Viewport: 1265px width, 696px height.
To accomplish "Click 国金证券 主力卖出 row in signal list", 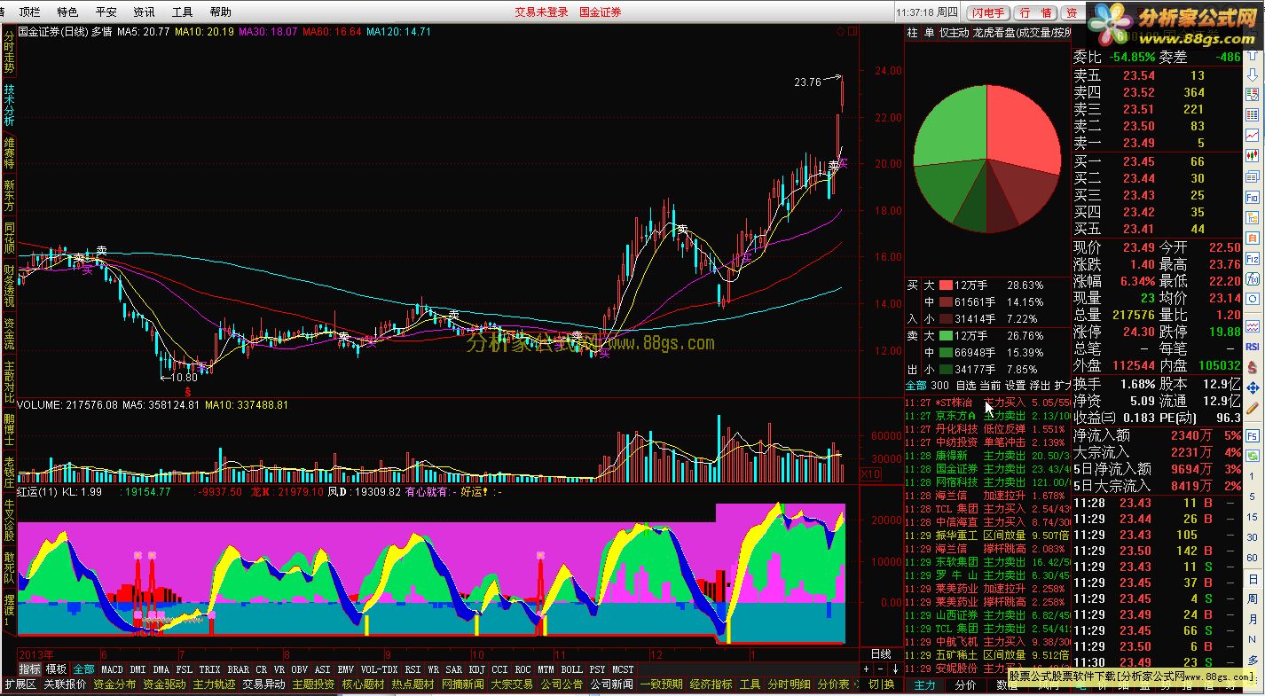I will [x=987, y=468].
